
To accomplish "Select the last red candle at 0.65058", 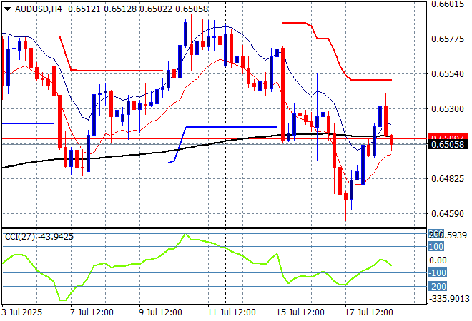I will tap(392, 140).
